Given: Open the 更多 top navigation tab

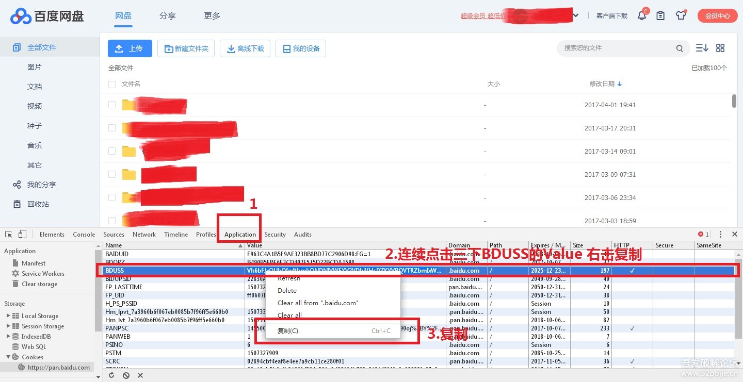Looking at the screenshot, I should (212, 16).
